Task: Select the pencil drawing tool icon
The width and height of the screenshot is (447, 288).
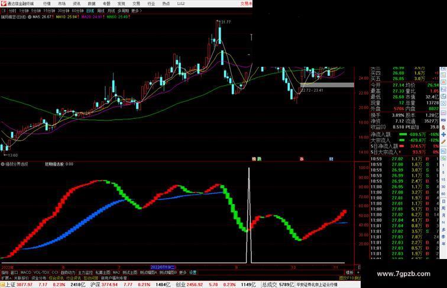Action: tap(443, 142)
